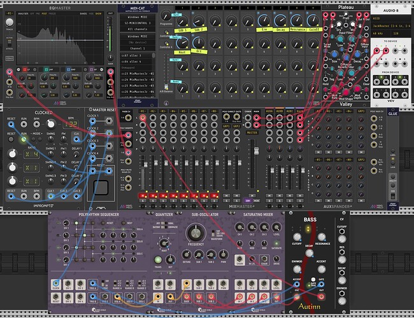Click the Saturating Mixer DRIVE knob
Screen dimensions: 414x318
pyautogui.click(x=276, y=259)
